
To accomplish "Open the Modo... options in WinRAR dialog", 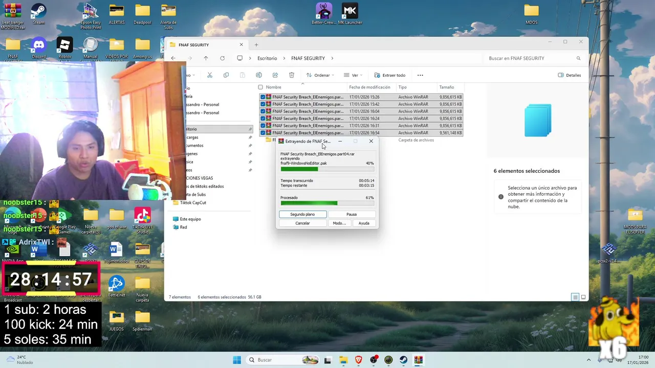I will 339,223.
